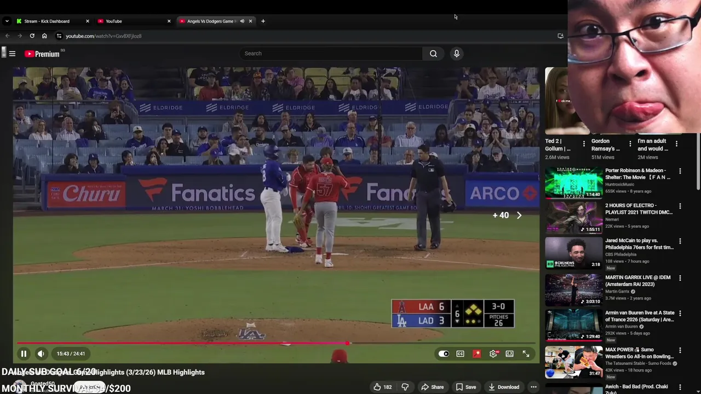Open MAX POWER Sumo Wrestlers thumbnail
The width and height of the screenshot is (701, 394).
point(573,361)
